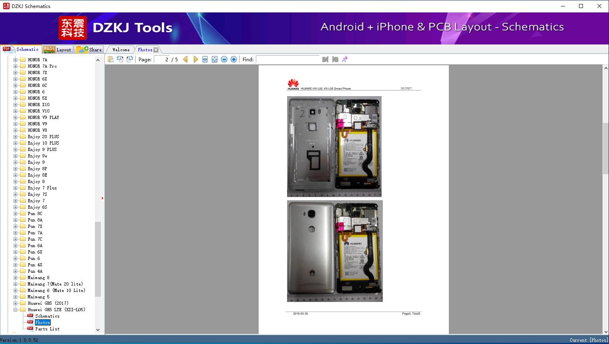Fit whole page in view
This screenshot has height=344, width=609.
[215, 59]
